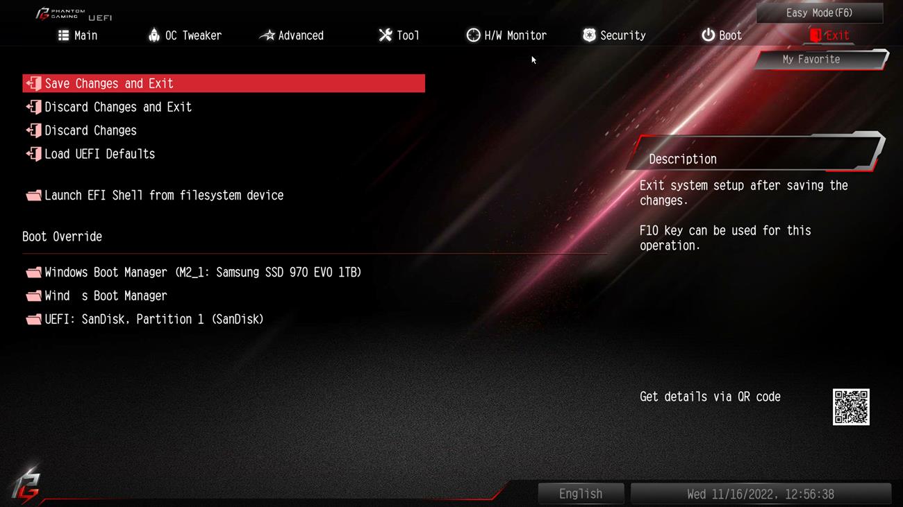Click the Tool wrench icon
Image resolution: width=903 pixels, height=507 pixels.
386,35
